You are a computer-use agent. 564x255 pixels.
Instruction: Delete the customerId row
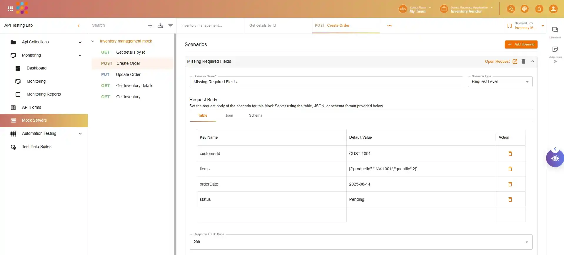coord(510,154)
